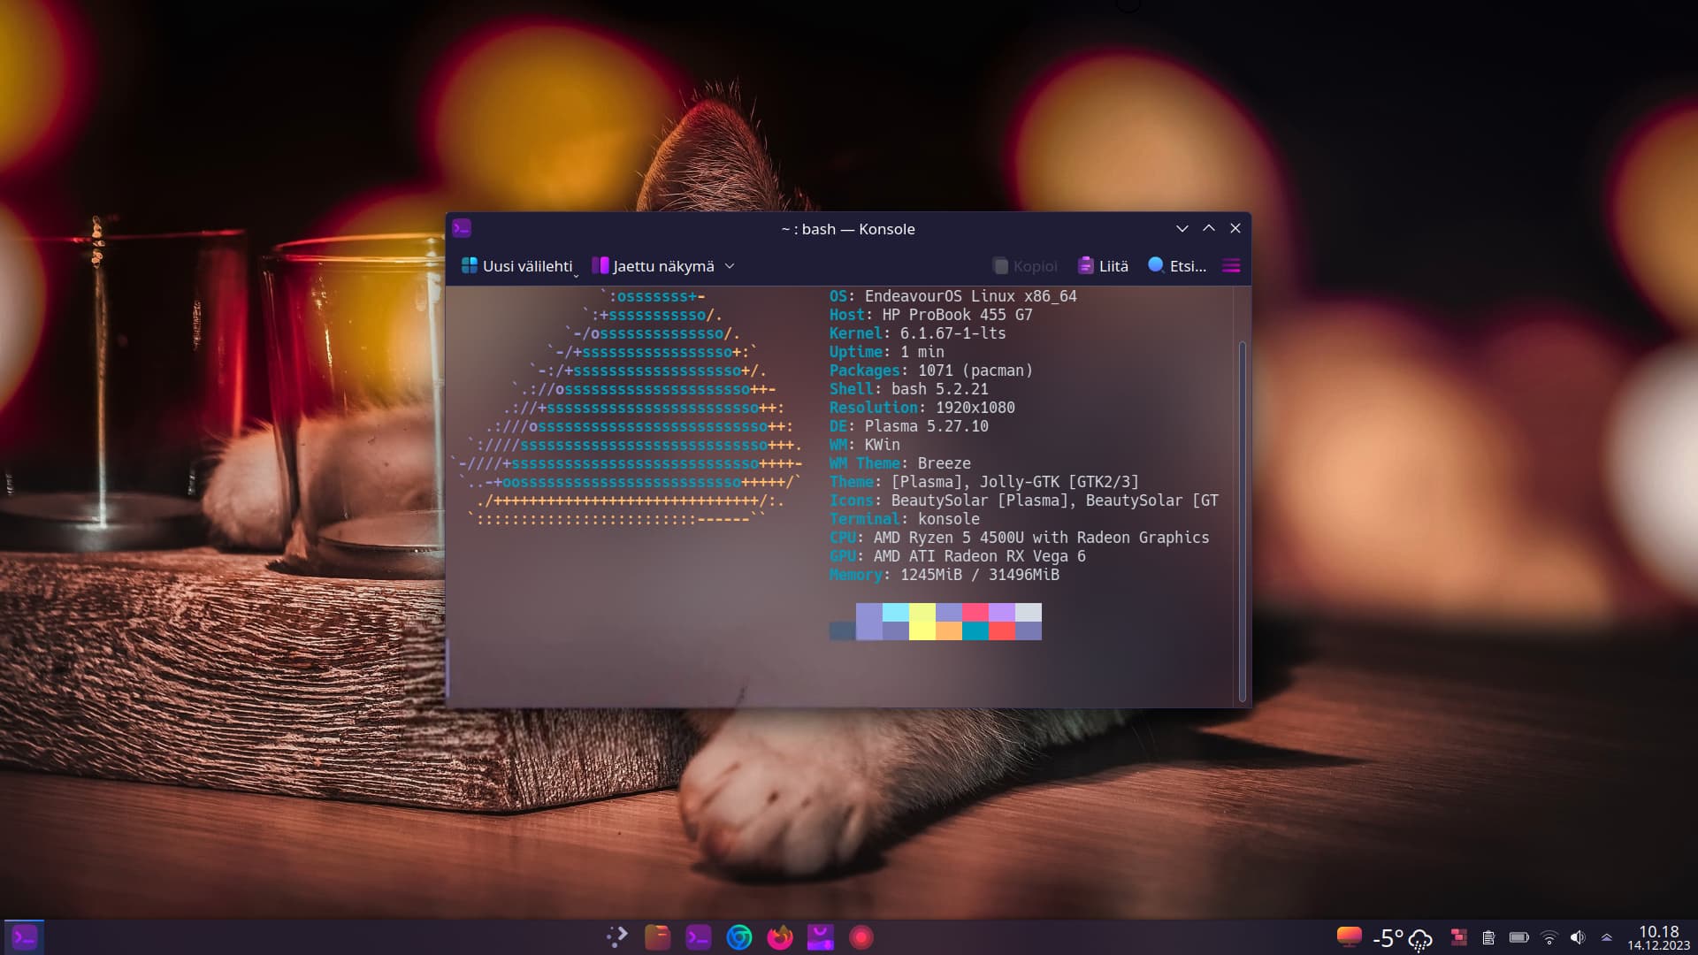Open the Wi-Fi network tray icon
Screen dimensions: 1698x955
point(1549,937)
